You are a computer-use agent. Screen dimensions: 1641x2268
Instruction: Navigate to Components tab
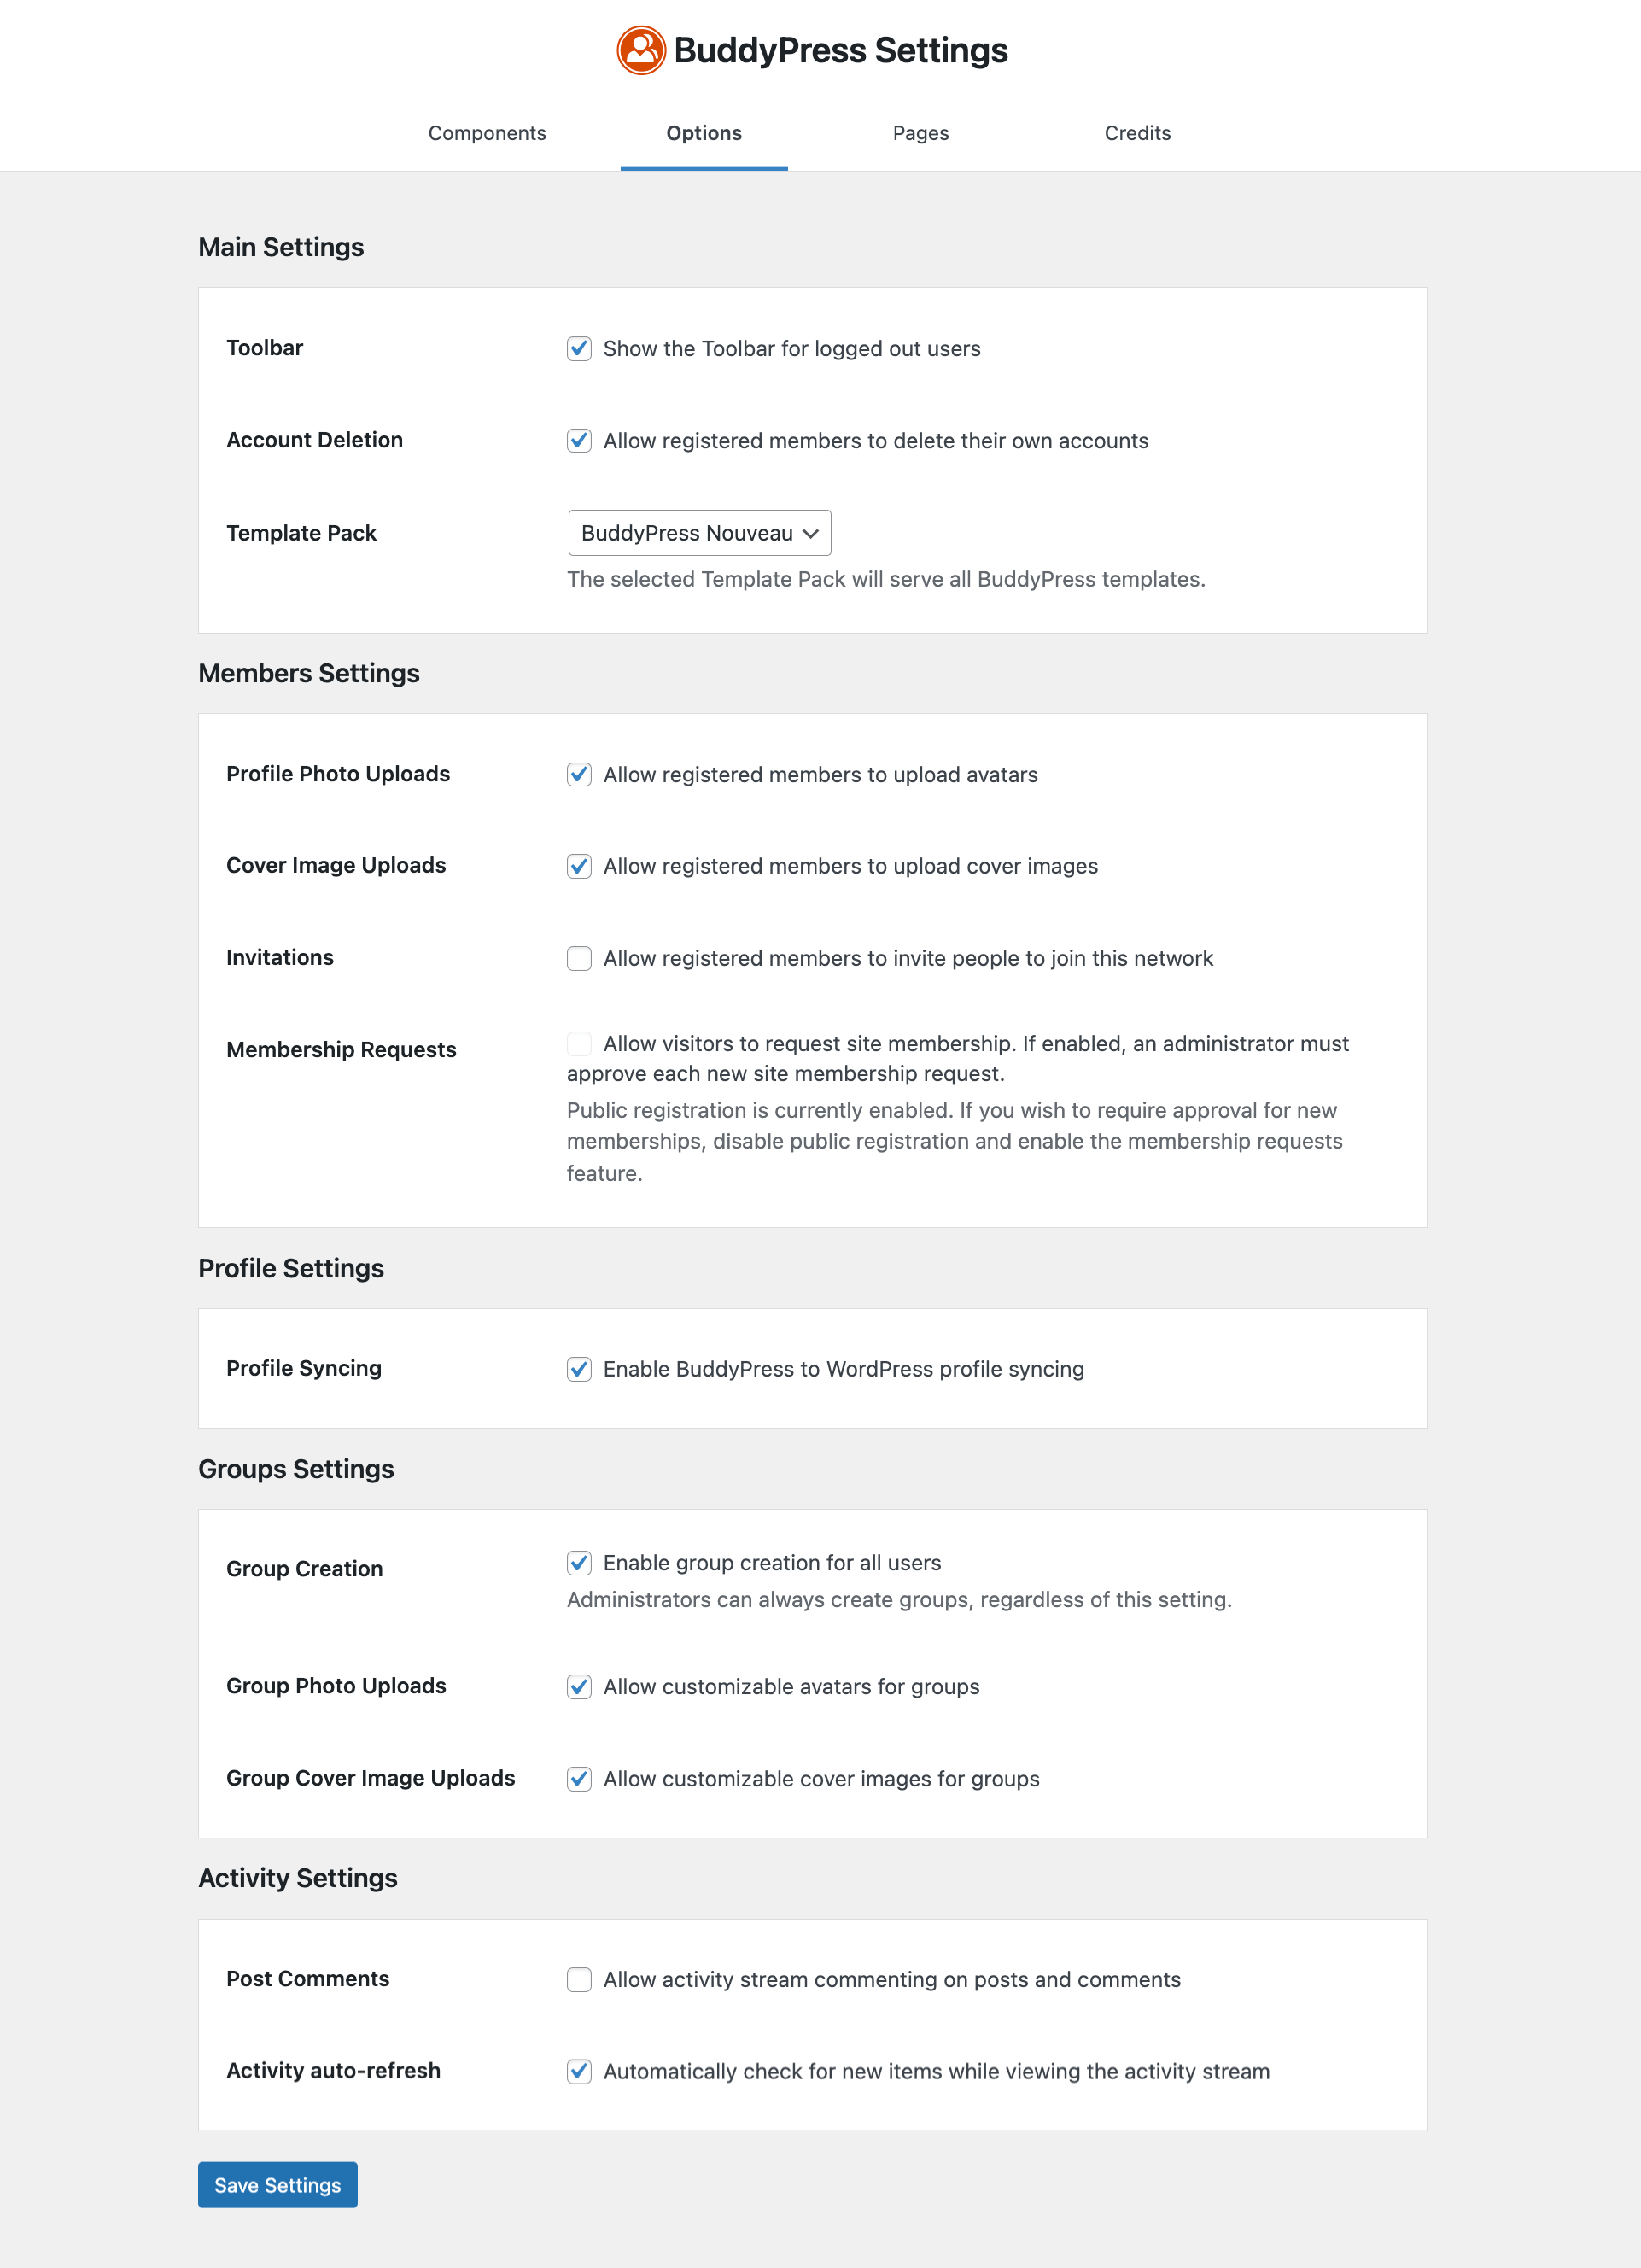coord(486,132)
